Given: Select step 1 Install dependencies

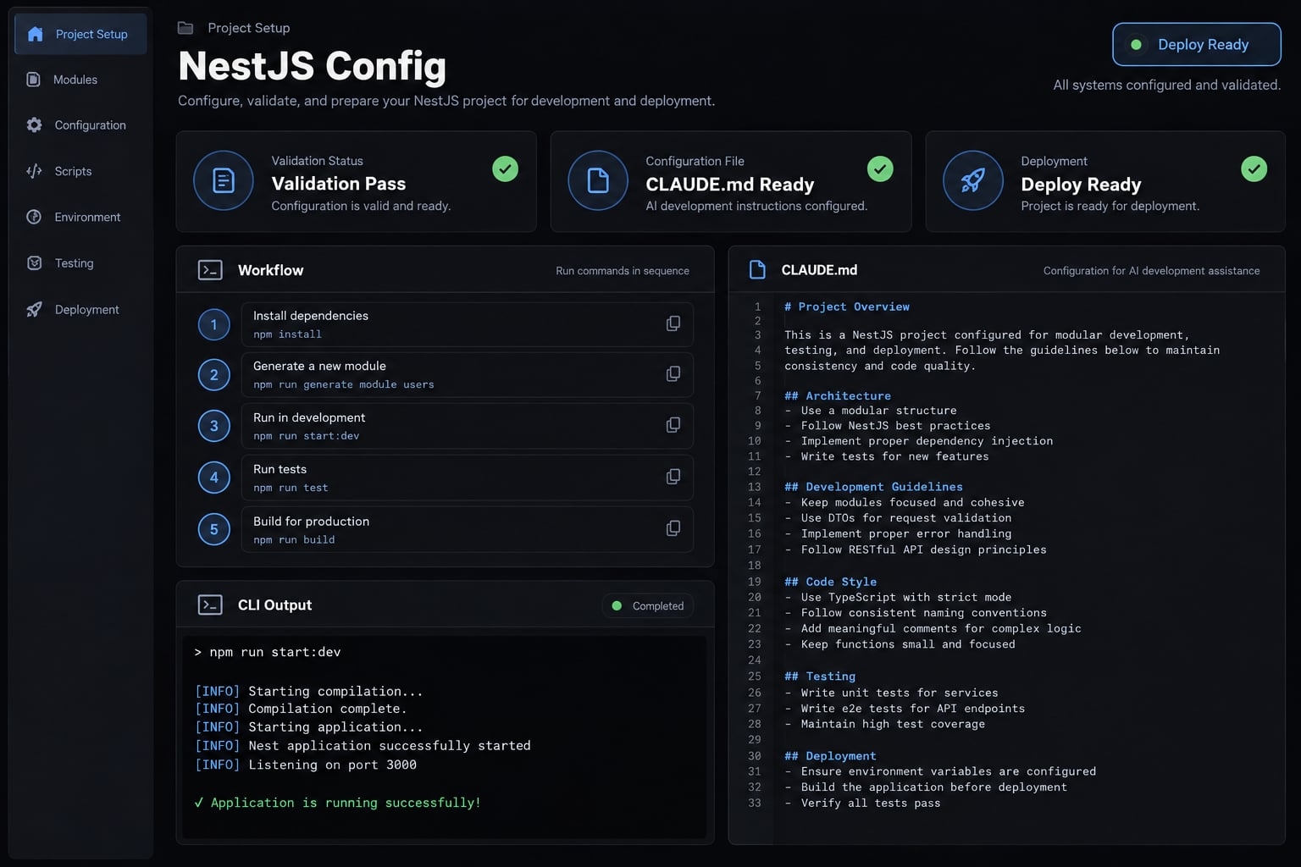Looking at the screenshot, I should [x=468, y=324].
